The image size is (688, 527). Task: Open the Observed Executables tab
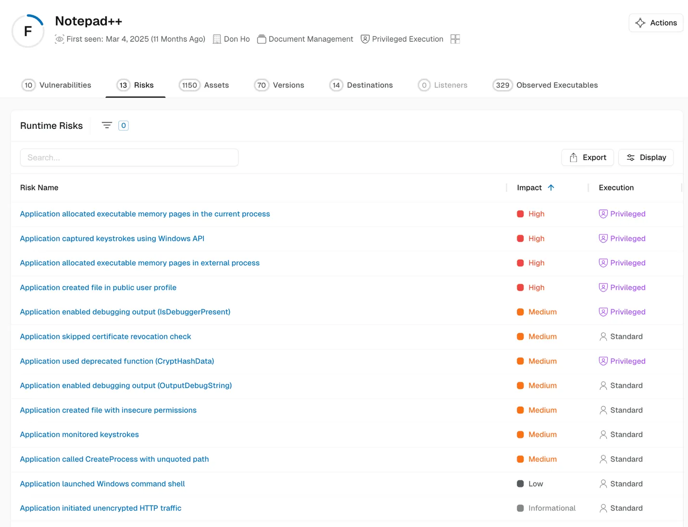(545, 85)
